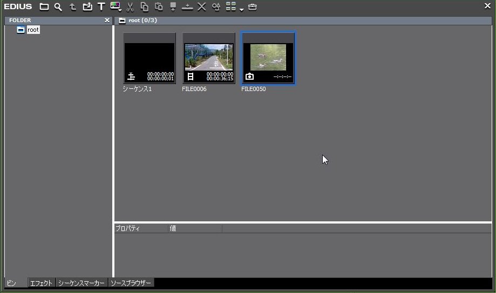This screenshot has height=293, width=496.
Task: Select the FILE0006 video clip thumbnail
Action: [x=209, y=58]
